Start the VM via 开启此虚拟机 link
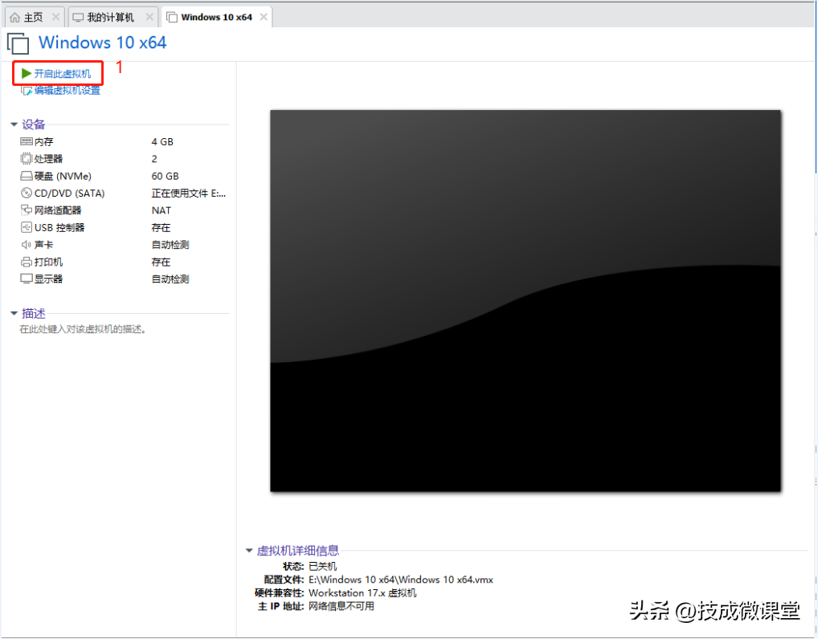Screen dimensions: 818x639 pyautogui.click(x=63, y=74)
